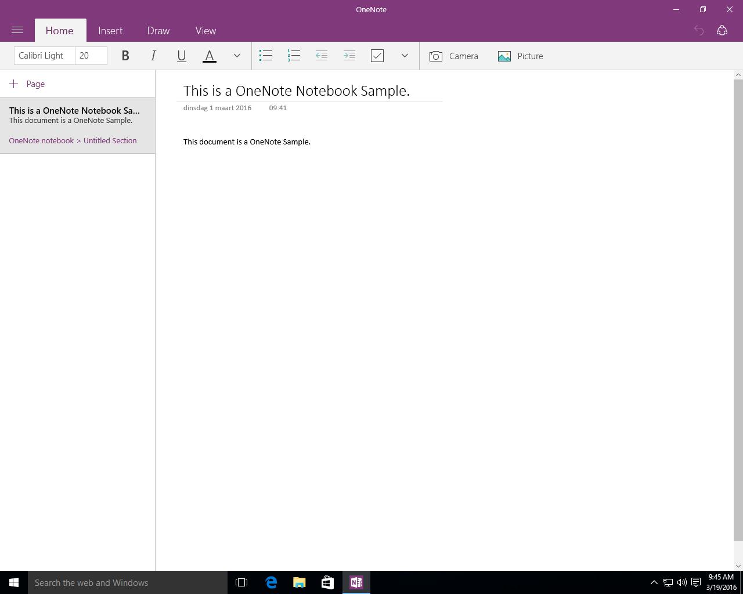
Task: Click the page title 'This is a OneNote Notebook Sample.'
Action: [x=297, y=91]
